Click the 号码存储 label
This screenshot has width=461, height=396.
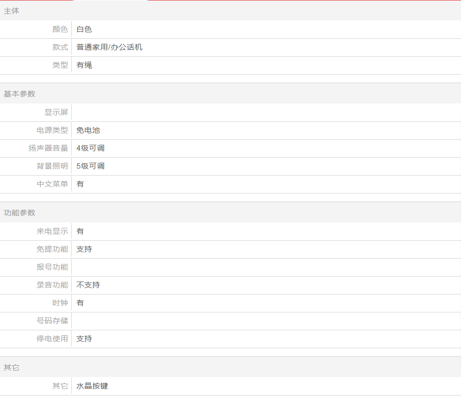click(x=52, y=321)
